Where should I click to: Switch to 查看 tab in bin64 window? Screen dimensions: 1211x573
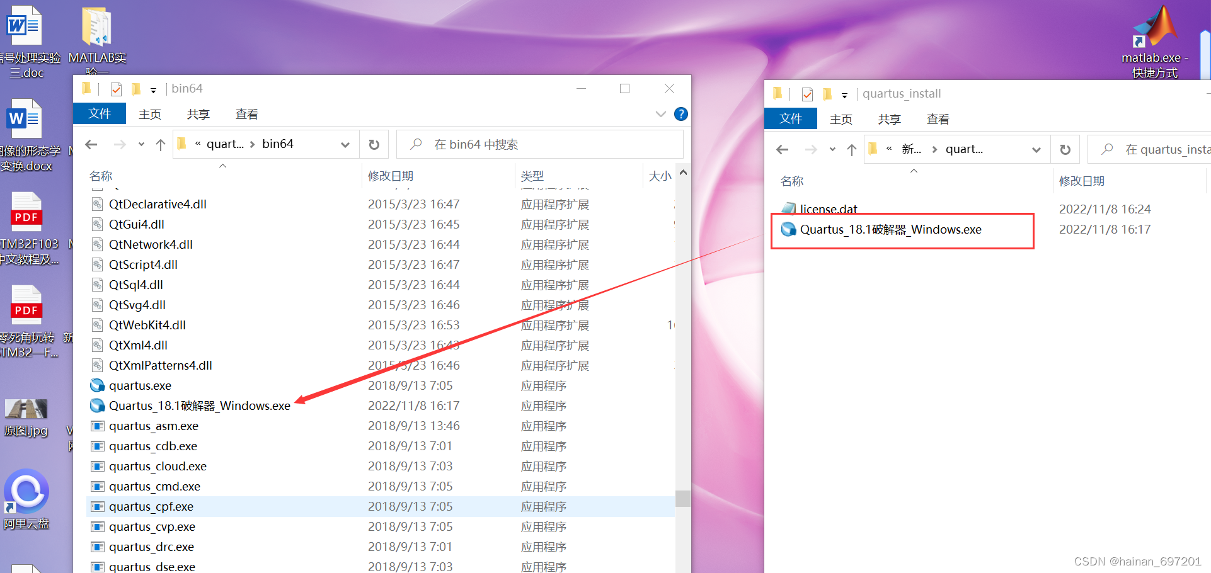pos(246,114)
